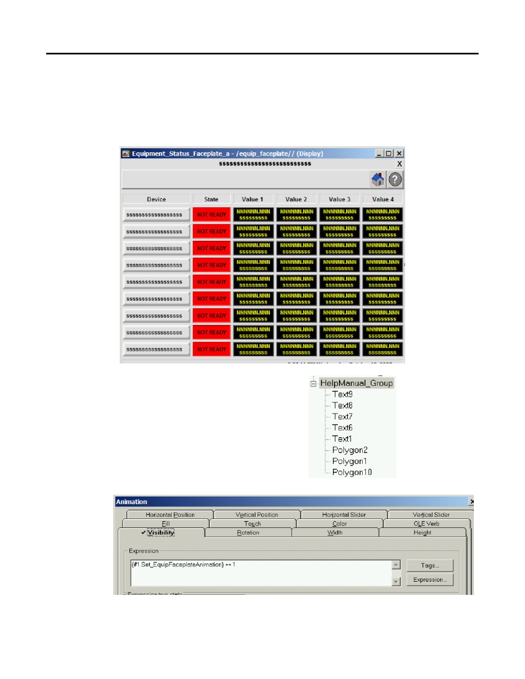Click the faceplate window title bar icon
The image size is (525, 679).
(x=126, y=153)
